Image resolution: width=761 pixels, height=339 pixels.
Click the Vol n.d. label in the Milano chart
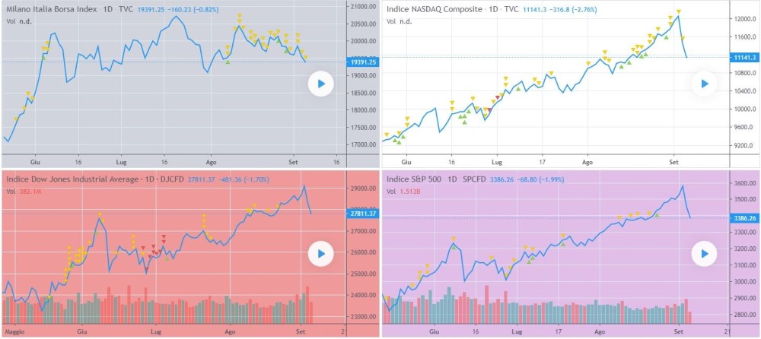click(x=21, y=21)
